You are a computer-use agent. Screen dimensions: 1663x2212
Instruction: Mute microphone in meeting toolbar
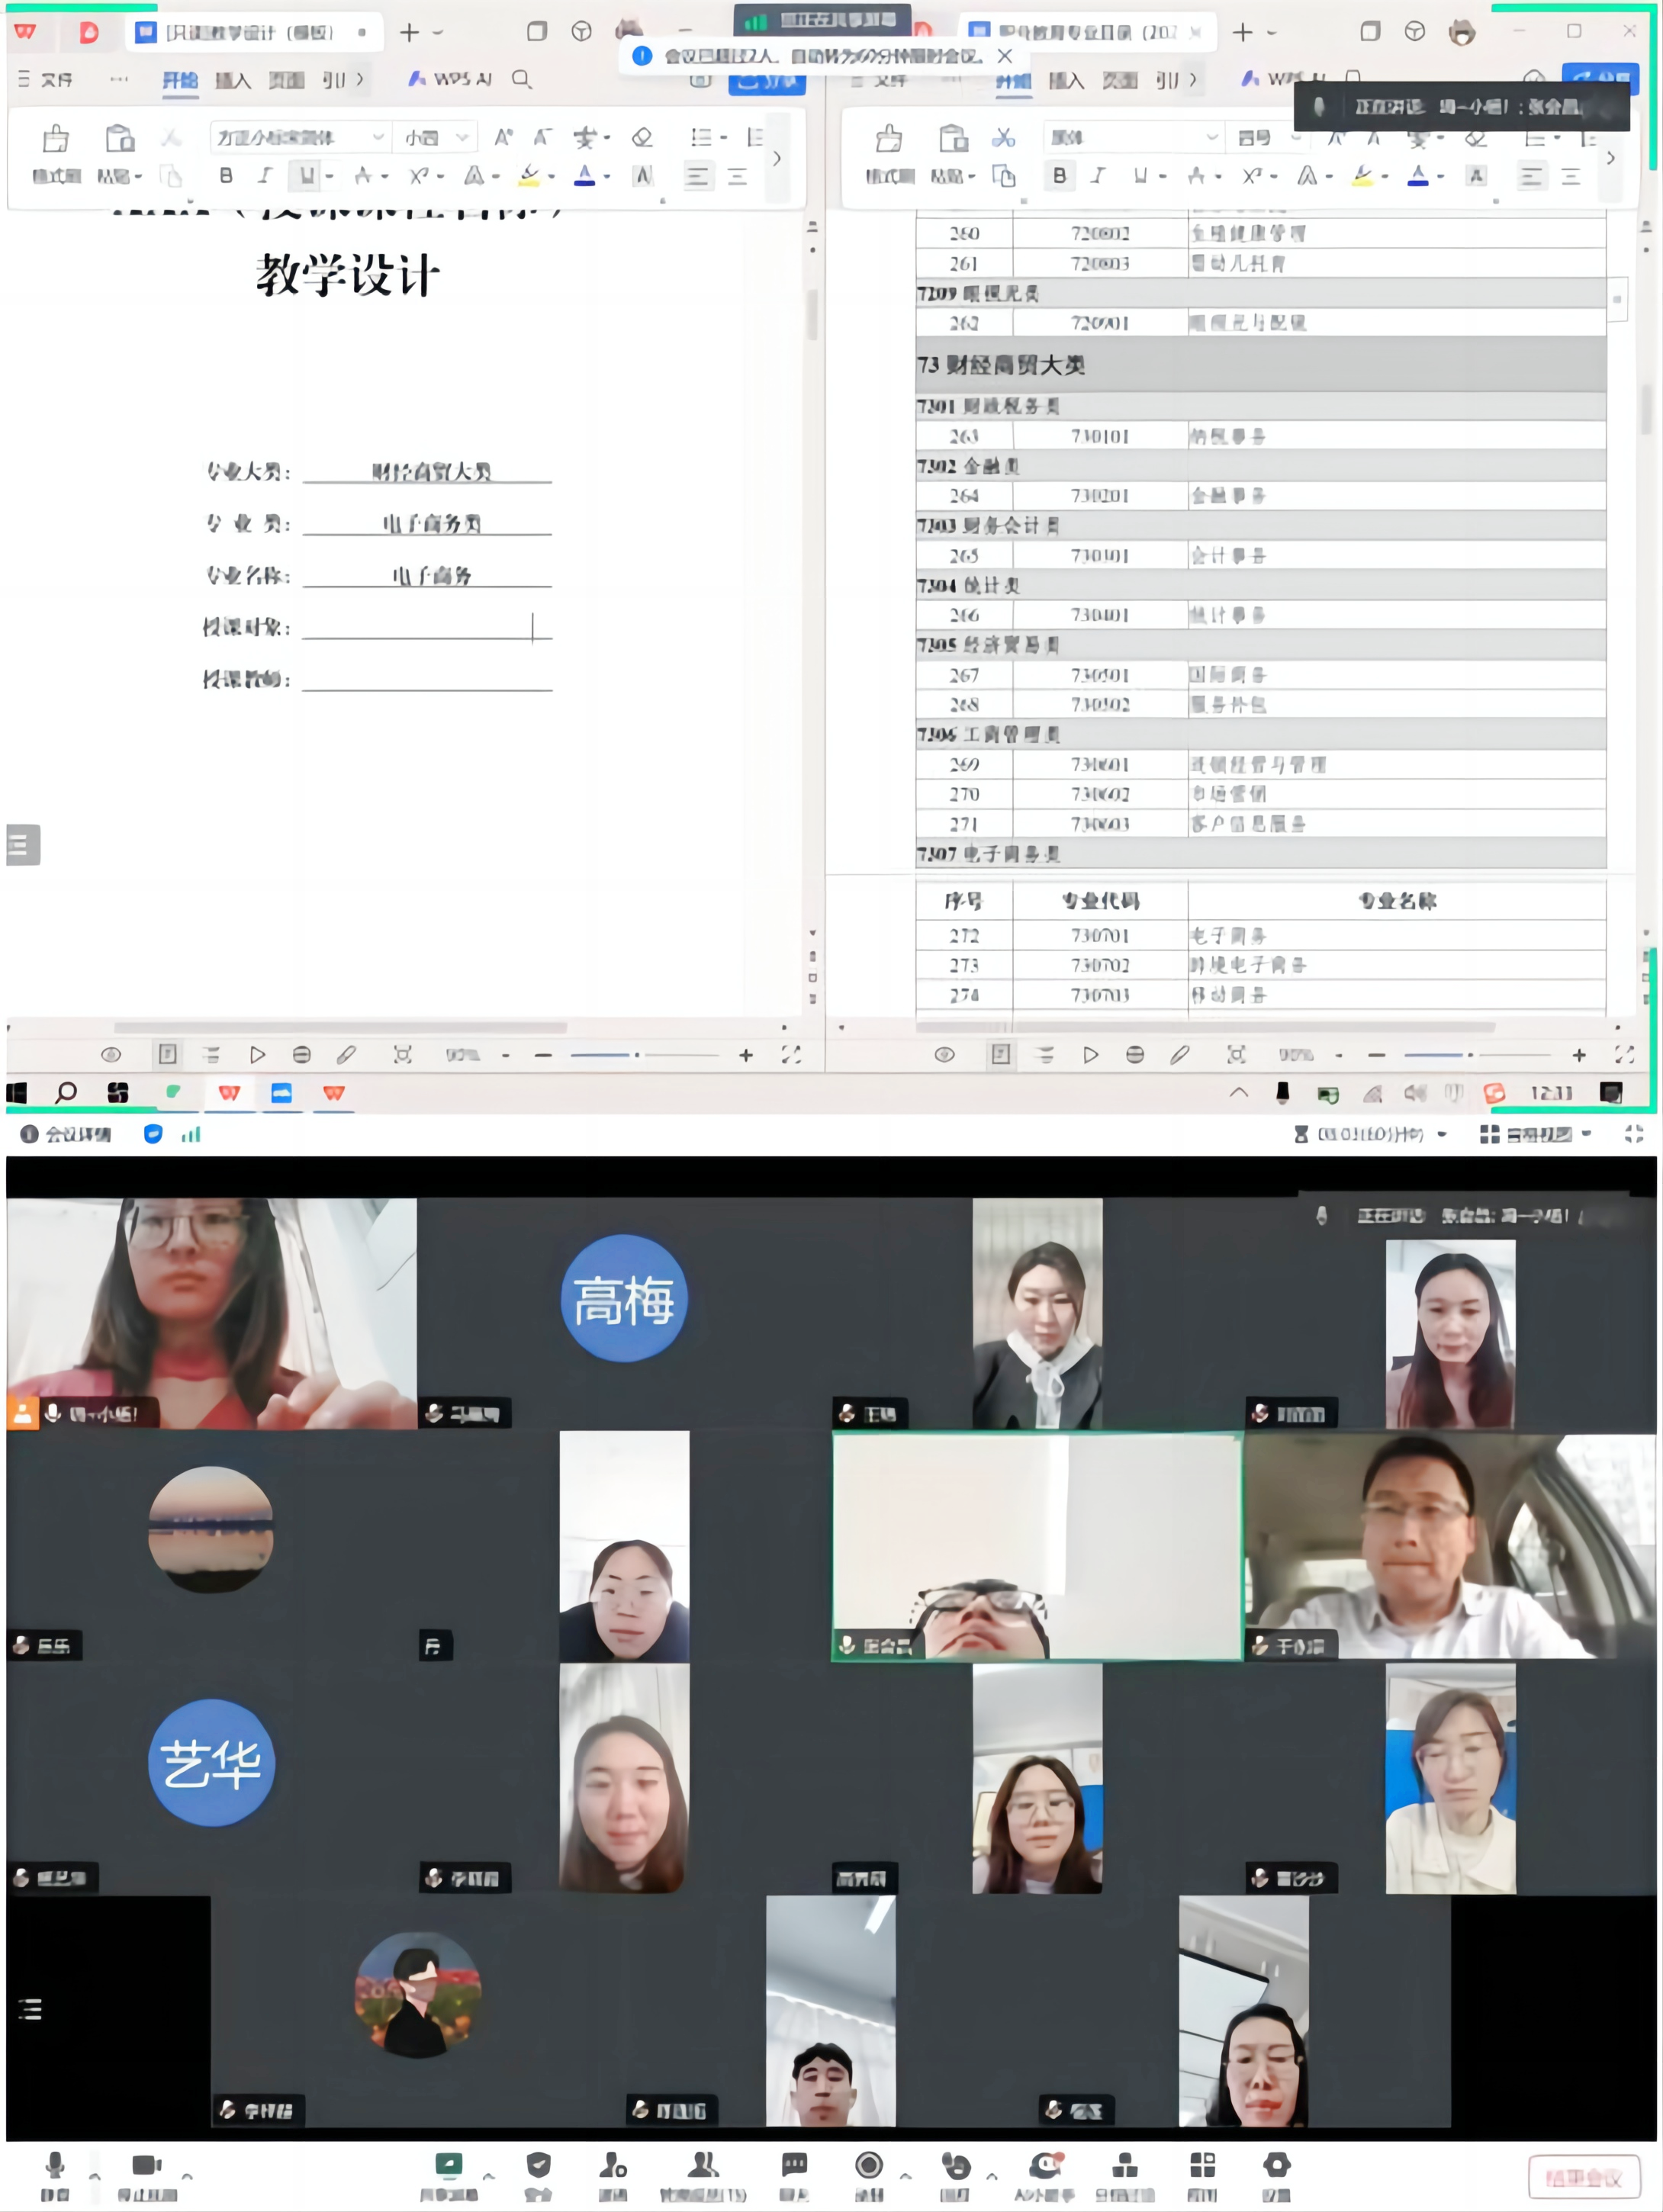[x=55, y=2176]
